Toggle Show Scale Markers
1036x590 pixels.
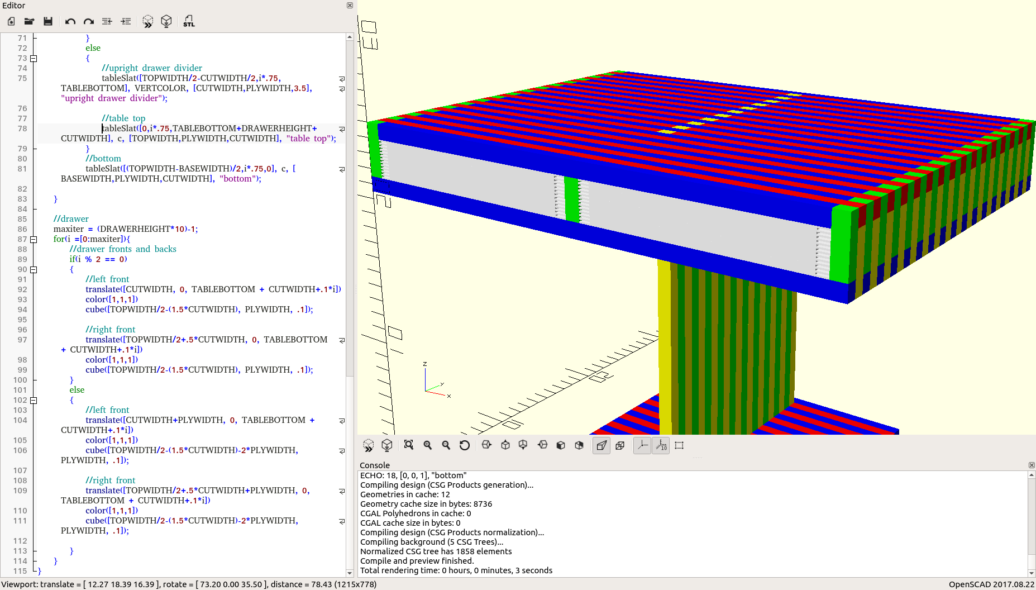coord(661,445)
